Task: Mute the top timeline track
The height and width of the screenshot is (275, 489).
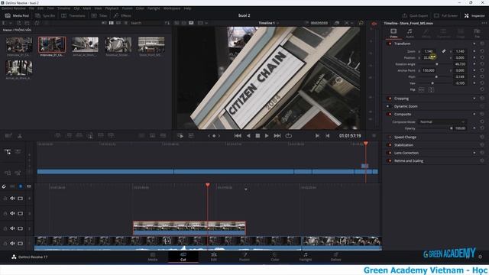Action: tap(12, 199)
